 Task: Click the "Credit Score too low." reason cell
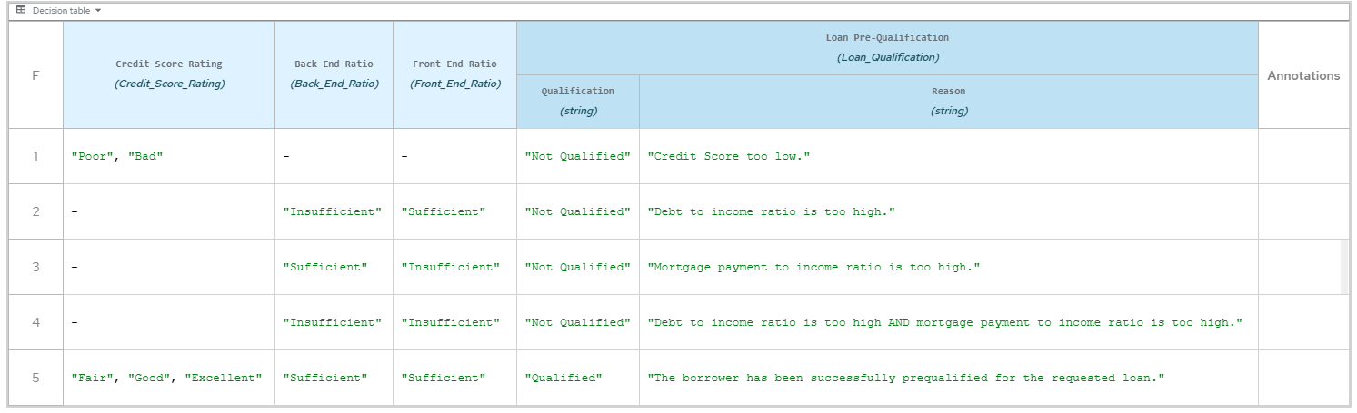point(949,156)
